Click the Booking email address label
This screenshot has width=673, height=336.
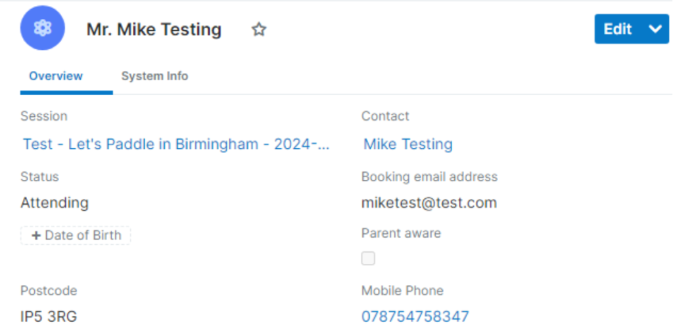pos(429,177)
